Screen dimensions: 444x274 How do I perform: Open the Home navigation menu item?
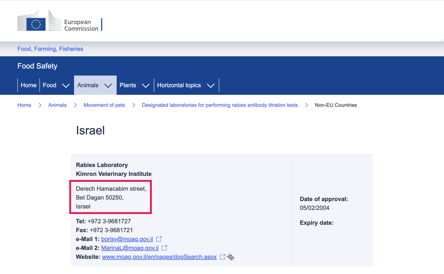point(29,85)
